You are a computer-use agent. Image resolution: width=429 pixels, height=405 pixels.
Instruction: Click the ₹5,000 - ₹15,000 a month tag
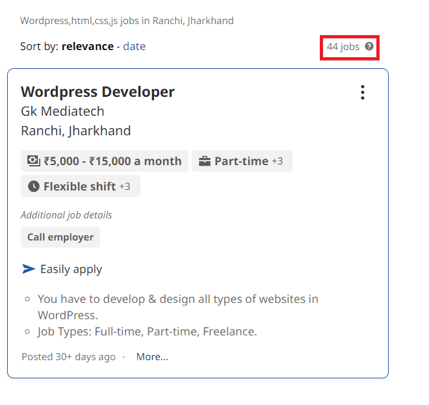tap(105, 161)
